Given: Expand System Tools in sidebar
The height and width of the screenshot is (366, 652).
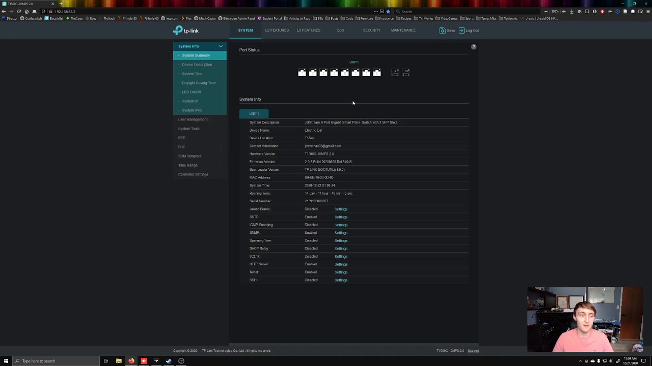Looking at the screenshot, I should (200, 129).
